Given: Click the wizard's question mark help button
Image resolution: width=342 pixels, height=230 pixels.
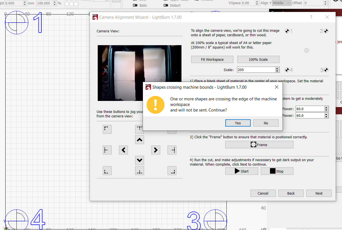Looking at the screenshot, I should [x=311, y=17].
